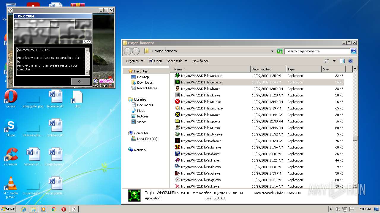The width and height of the screenshot is (380, 213).
Task: Click the 7:00 PM taskbar clock
Action: 365,209
